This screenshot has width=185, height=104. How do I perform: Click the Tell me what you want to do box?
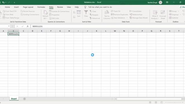click(100, 7)
